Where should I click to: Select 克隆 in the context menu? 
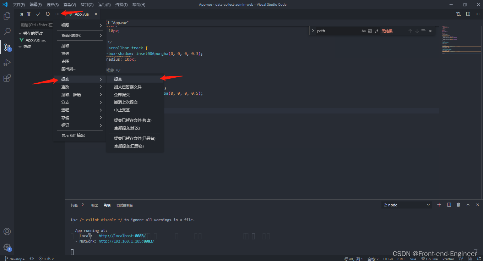point(80,61)
